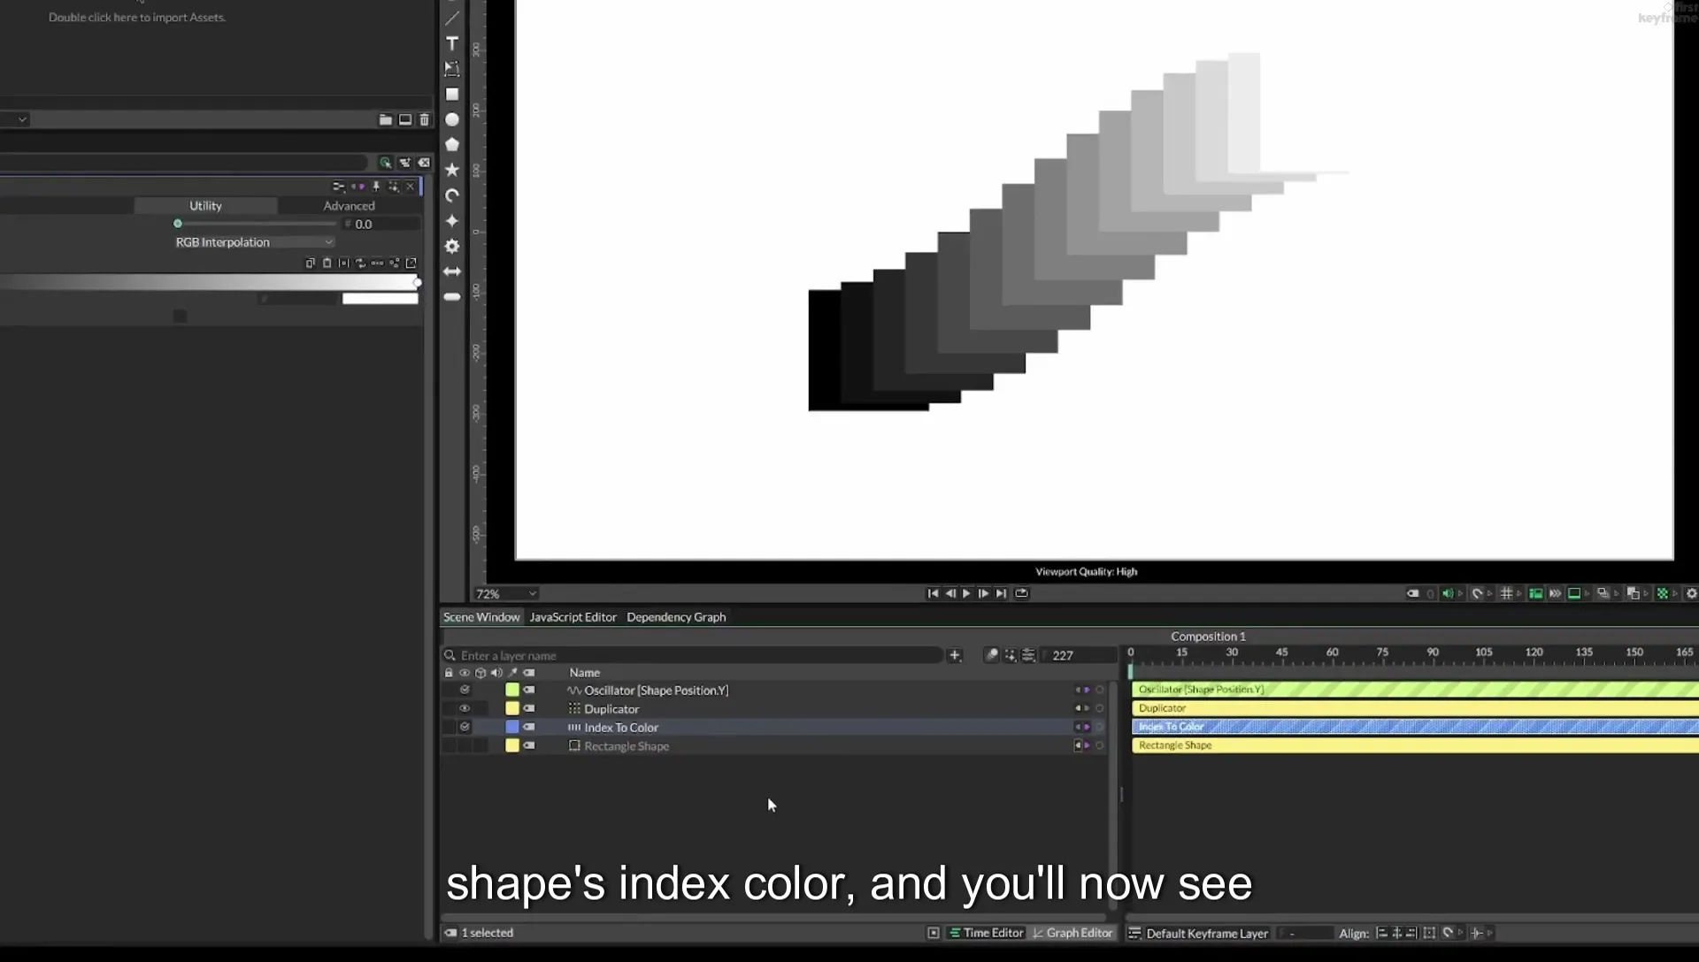Toggle the loop playback button
Screen dimensions: 1699x962
click(1021, 593)
